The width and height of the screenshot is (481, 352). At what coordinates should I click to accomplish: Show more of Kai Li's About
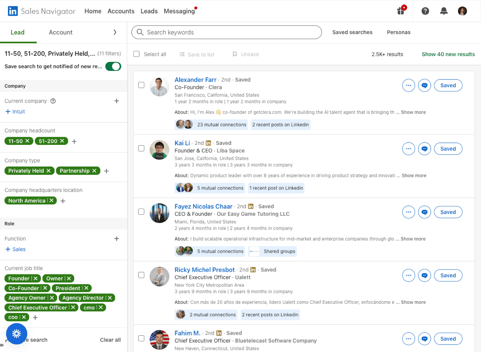(414, 175)
